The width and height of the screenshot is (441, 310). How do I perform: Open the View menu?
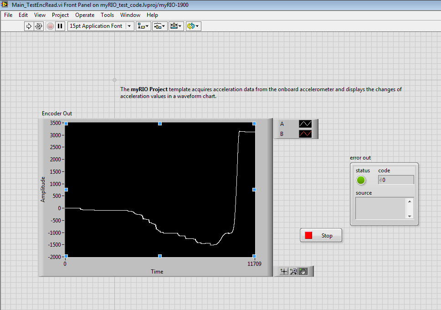(40, 15)
